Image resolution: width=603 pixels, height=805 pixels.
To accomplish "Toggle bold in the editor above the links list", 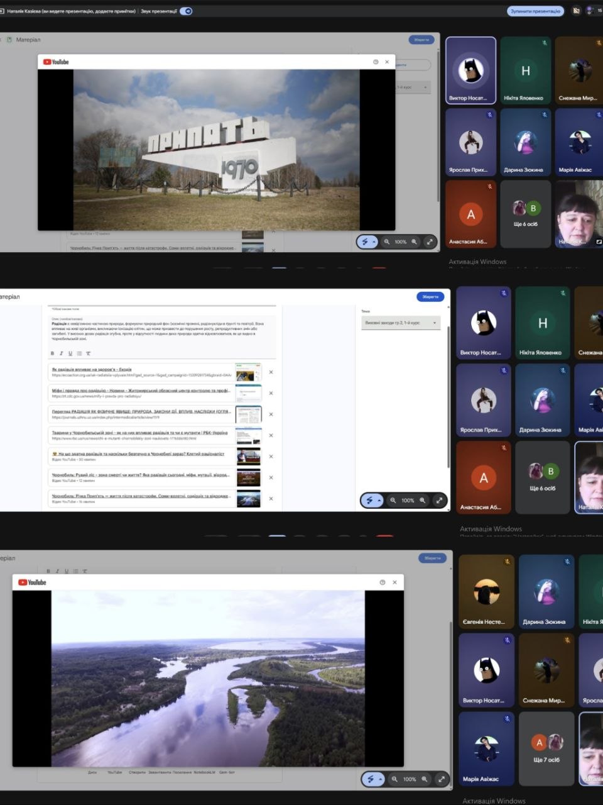I will 52,353.
